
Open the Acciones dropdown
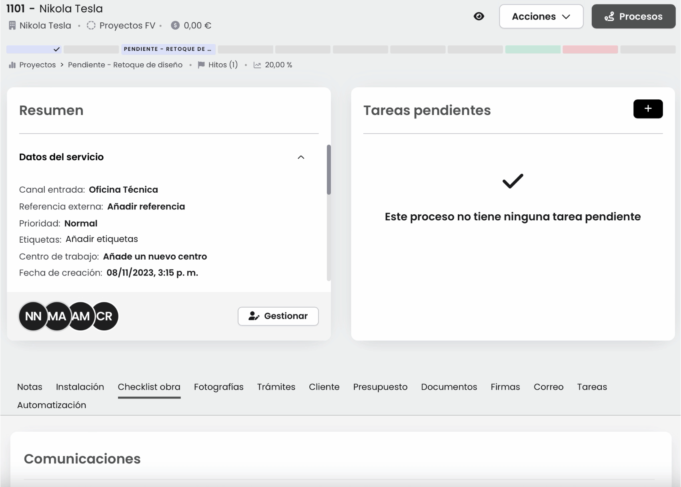tap(541, 16)
